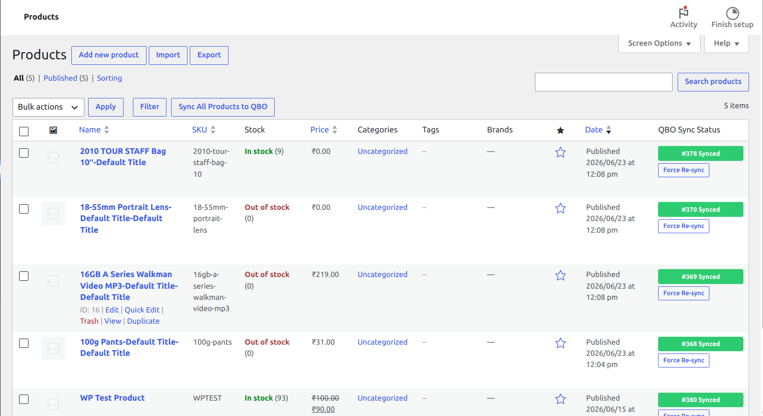Select the 2010 TOUR STAFF Bag row checkbox

[x=24, y=153]
